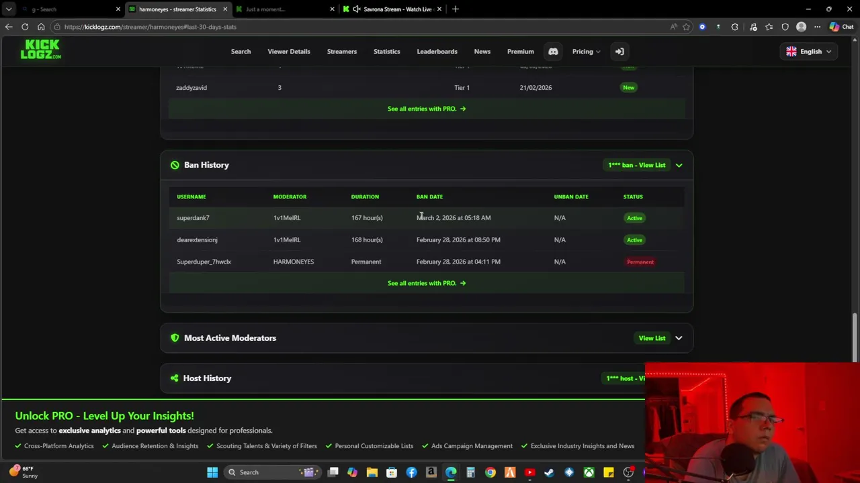Screen dimensions: 860x483
Task: Switch to Savrona Stream browser tab
Action: pyautogui.click(x=392, y=9)
